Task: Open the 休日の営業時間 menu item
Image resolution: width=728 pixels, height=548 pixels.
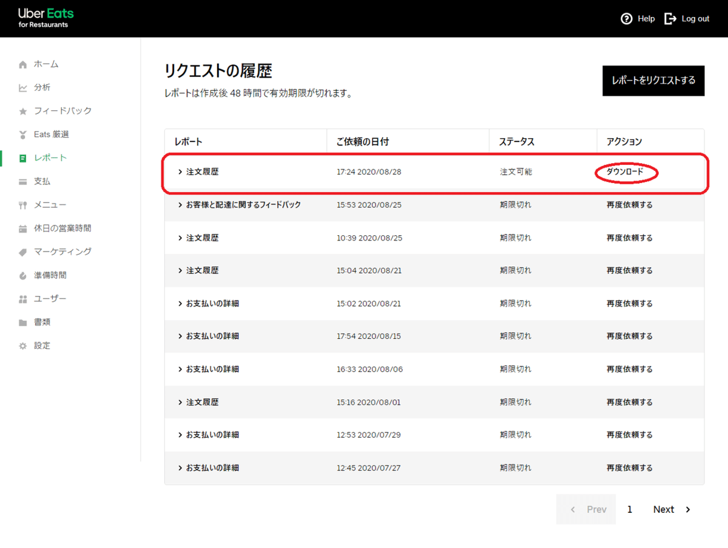Action: point(62,228)
